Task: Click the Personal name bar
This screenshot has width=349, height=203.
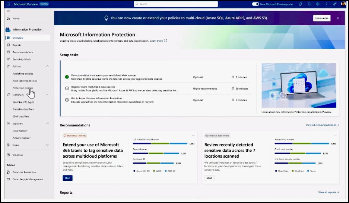Action: tap(156, 153)
